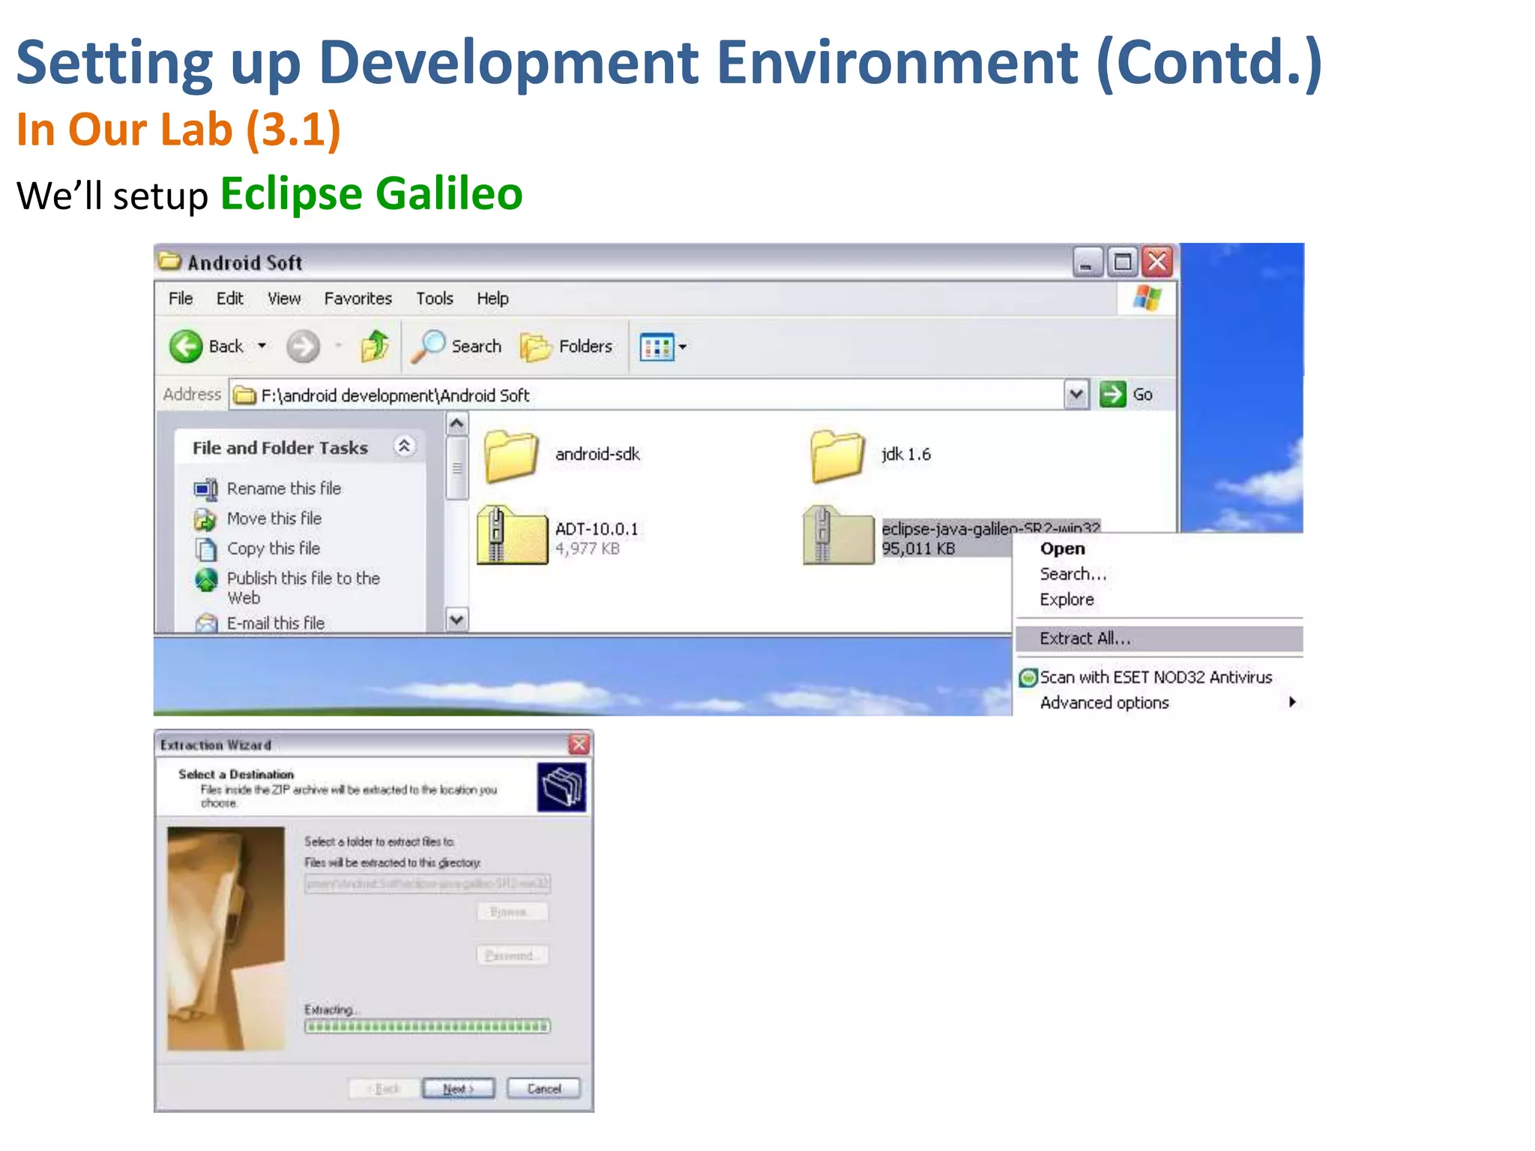Select the eclipse-java-galileo zip file icon
This screenshot has height=1151, width=1535.
[x=838, y=535]
